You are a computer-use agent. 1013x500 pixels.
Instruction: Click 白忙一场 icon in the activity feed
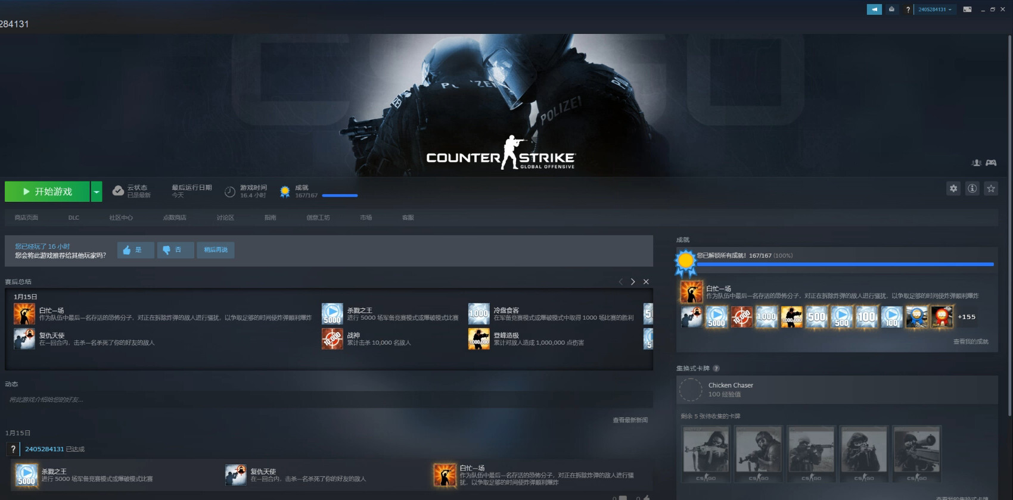point(445,475)
